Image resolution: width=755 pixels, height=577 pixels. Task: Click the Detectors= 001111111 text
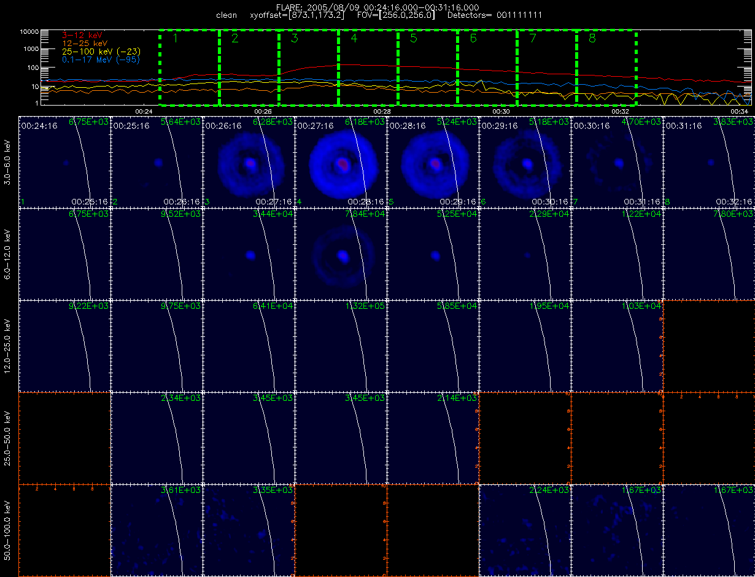tap(495, 15)
